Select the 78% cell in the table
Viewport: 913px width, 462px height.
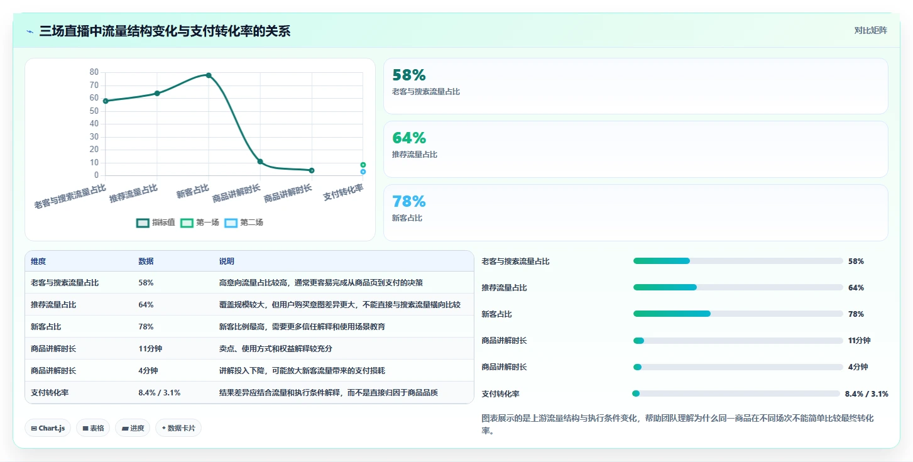[x=146, y=327]
